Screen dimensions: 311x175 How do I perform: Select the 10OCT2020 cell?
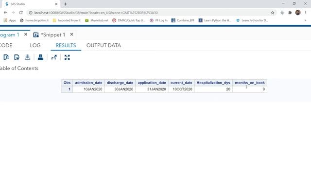pos(181,89)
